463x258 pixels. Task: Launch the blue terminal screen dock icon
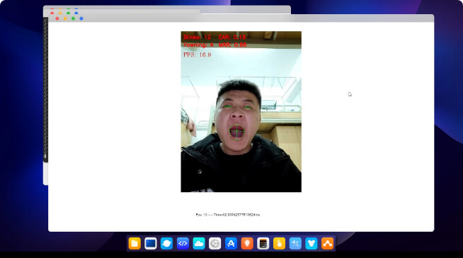[x=151, y=244]
